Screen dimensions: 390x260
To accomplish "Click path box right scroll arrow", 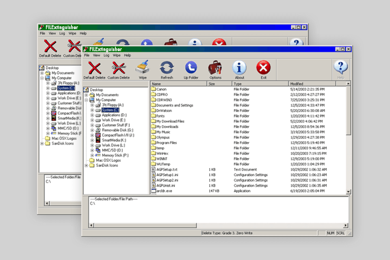I will point(345,225).
